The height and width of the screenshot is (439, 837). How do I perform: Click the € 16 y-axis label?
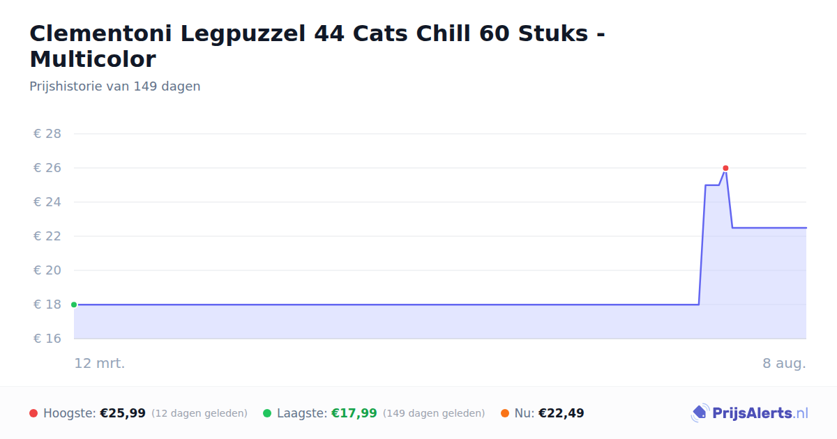pyautogui.click(x=47, y=339)
